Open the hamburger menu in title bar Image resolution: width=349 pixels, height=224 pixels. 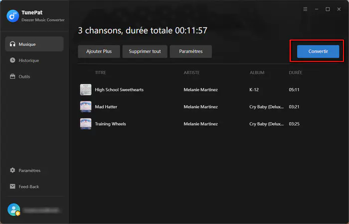(305, 9)
